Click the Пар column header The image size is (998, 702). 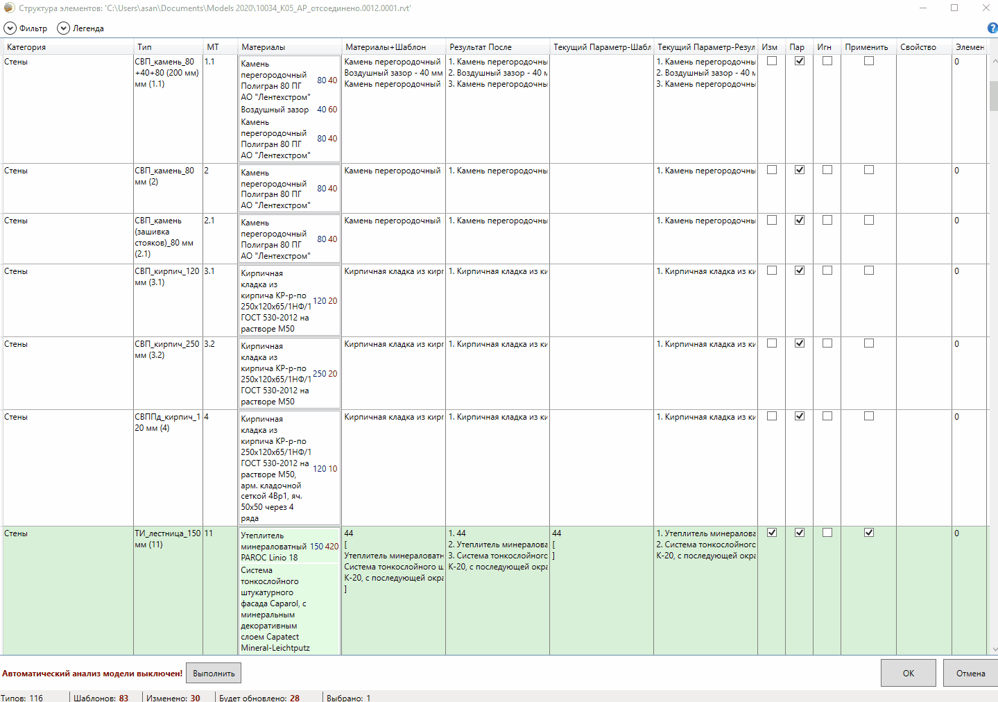(x=799, y=47)
